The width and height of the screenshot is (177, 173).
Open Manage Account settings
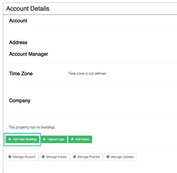pos(22,157)
